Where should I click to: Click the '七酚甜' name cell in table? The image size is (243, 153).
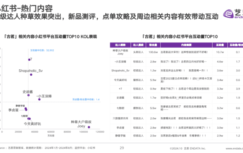coord(120,108)
